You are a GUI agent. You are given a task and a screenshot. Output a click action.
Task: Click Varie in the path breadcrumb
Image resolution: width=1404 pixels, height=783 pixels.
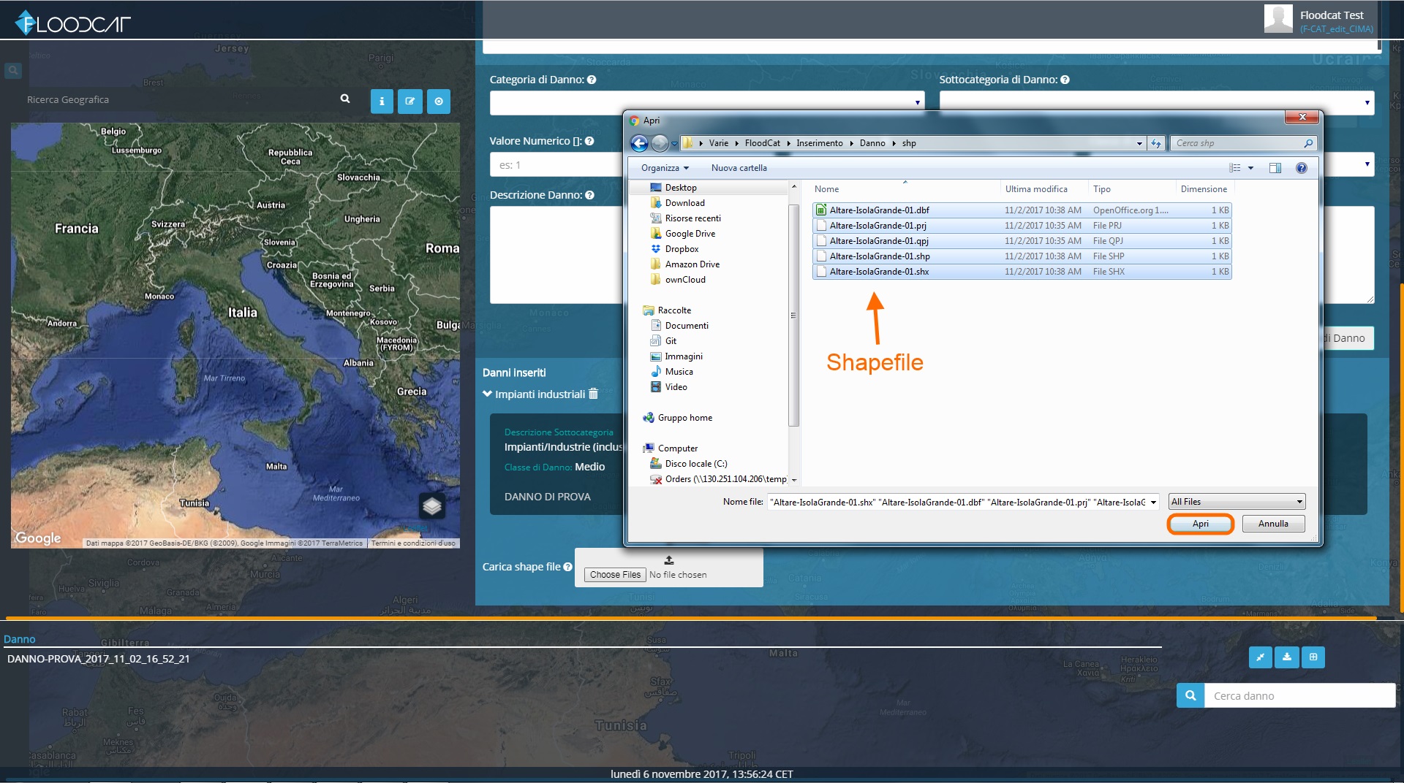[718, 143]
